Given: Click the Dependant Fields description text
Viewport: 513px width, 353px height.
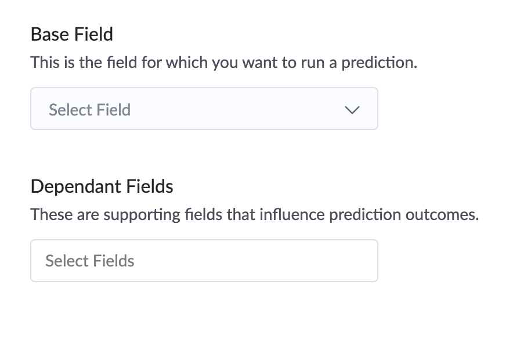Looking at the screenshot, I should coord(255,215).
